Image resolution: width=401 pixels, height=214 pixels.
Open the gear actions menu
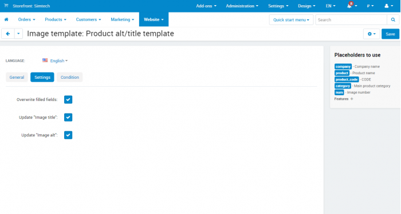[371, 34]
